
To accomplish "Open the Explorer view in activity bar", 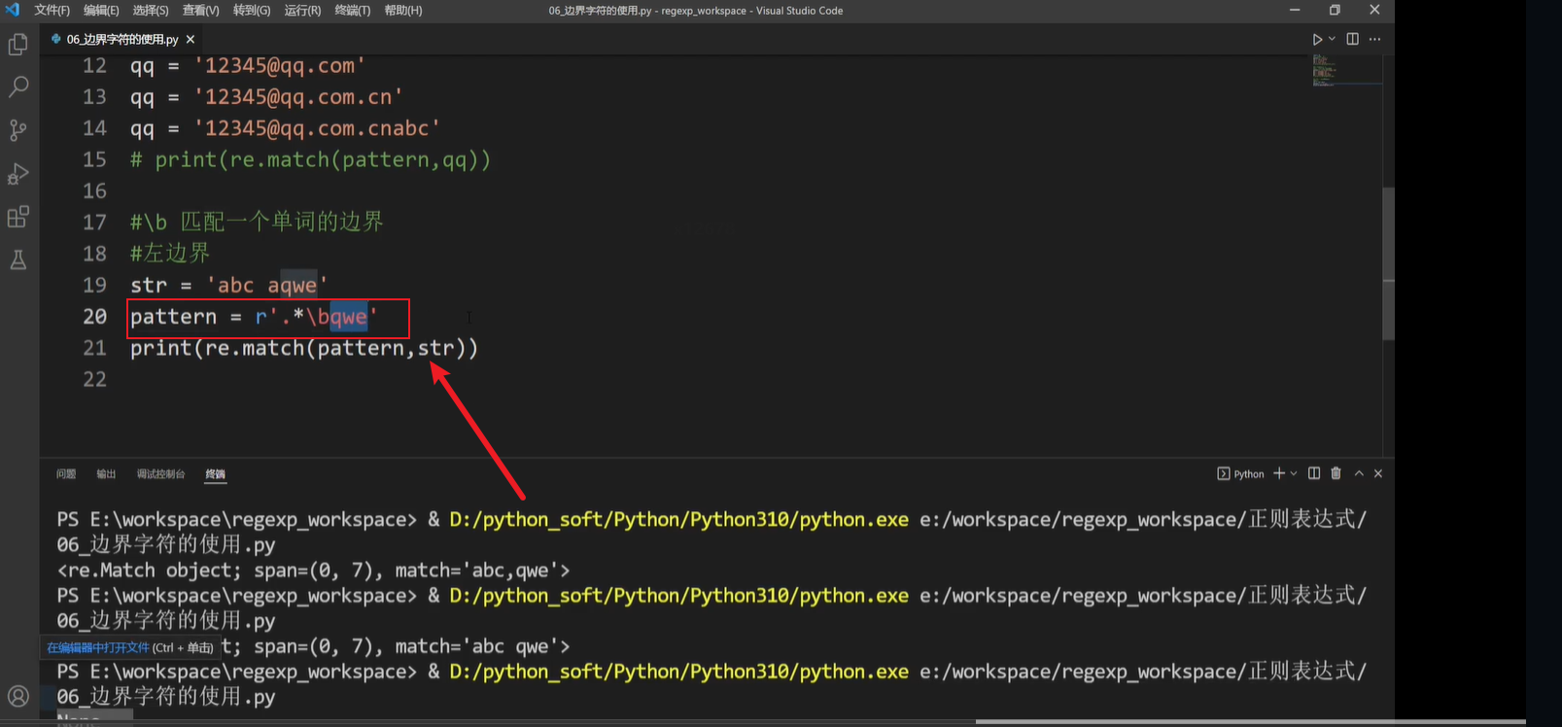I will click(18, 45).
